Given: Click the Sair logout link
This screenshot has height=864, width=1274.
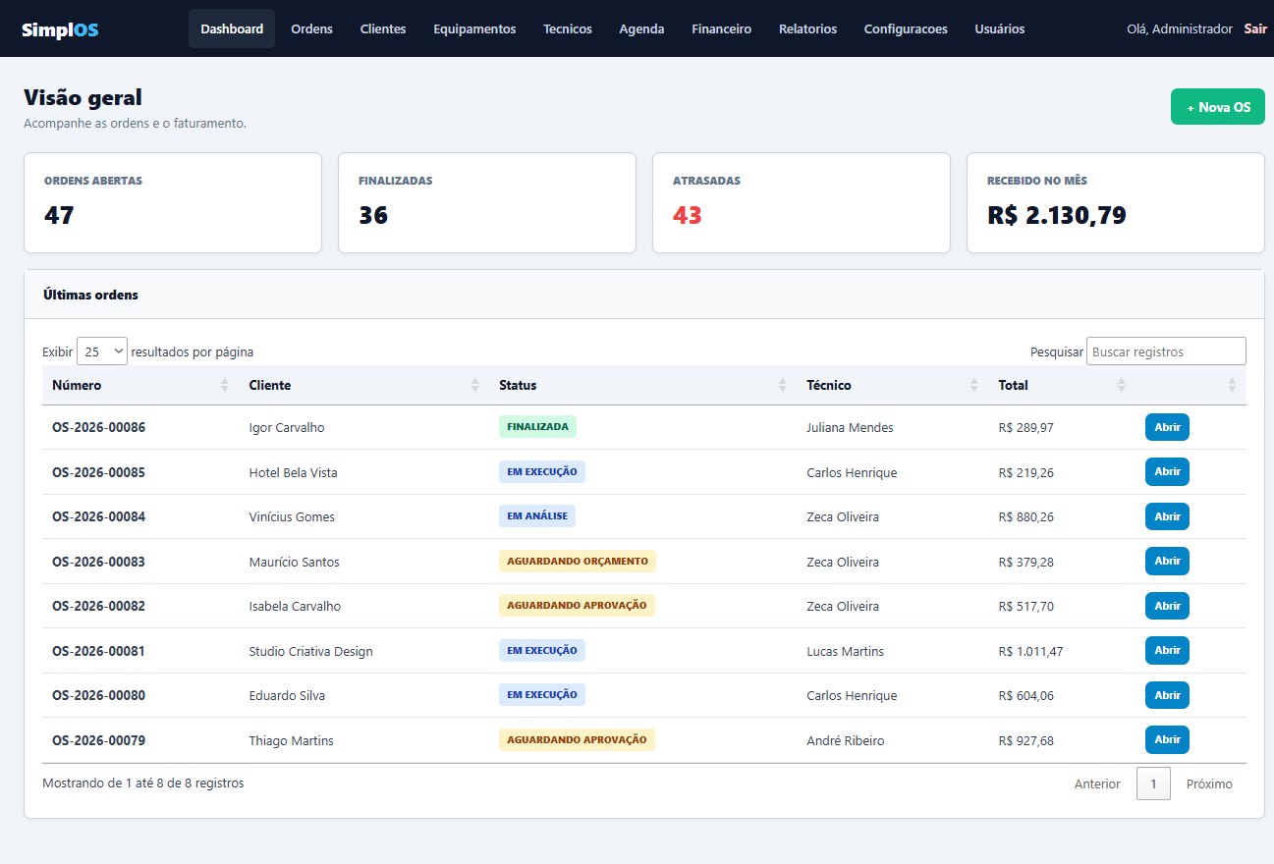Looking at the screenshot, I should coord(1255,29).
